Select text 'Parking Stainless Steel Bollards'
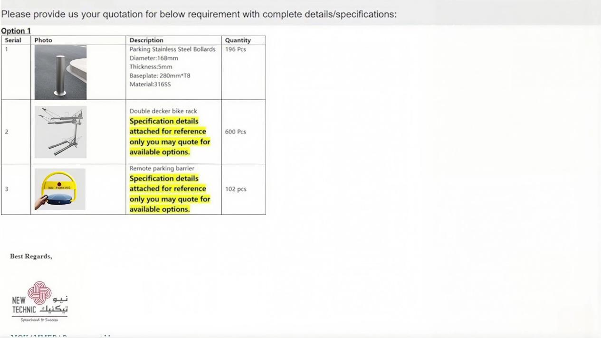 [172, 49]
